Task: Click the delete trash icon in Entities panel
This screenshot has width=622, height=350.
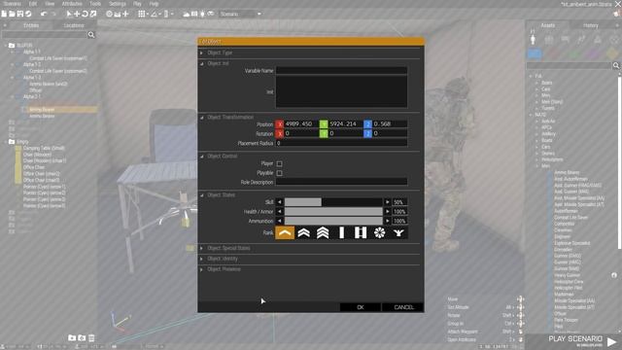Action: tap(91, 338)
